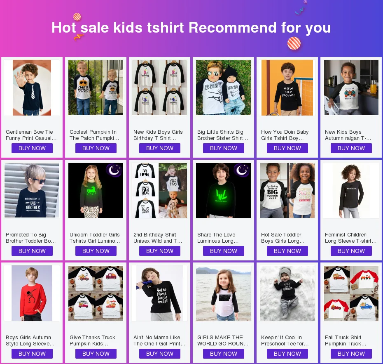Image resolution: width=383 pixels, height=364 pixels.
Task: Select the game controller raglan boy photo
Action: point(351,87)
